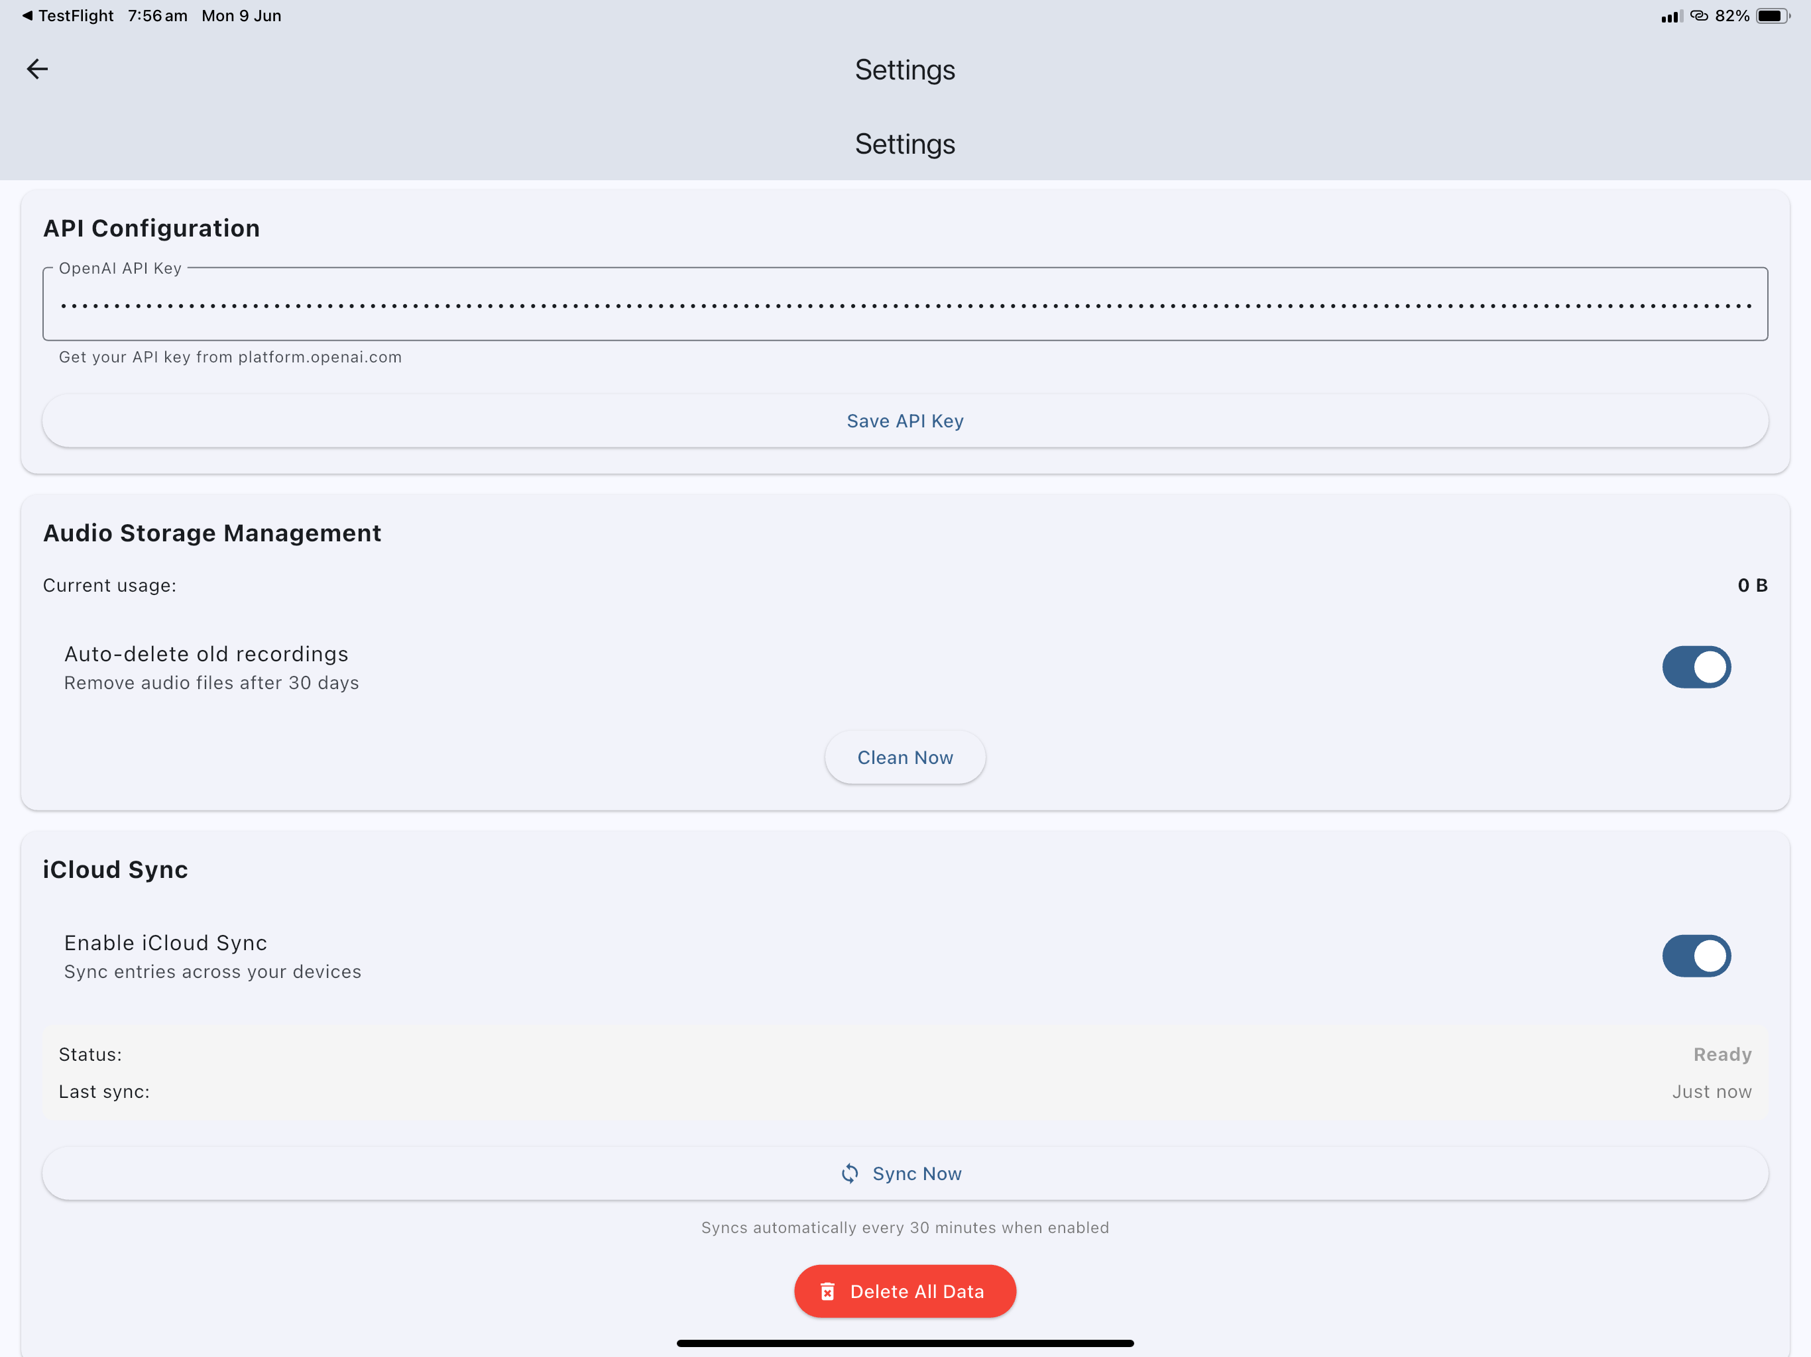Run Clean Now for audio storage
Viewport: 1811px width, 1357px height.
[905, 758]
